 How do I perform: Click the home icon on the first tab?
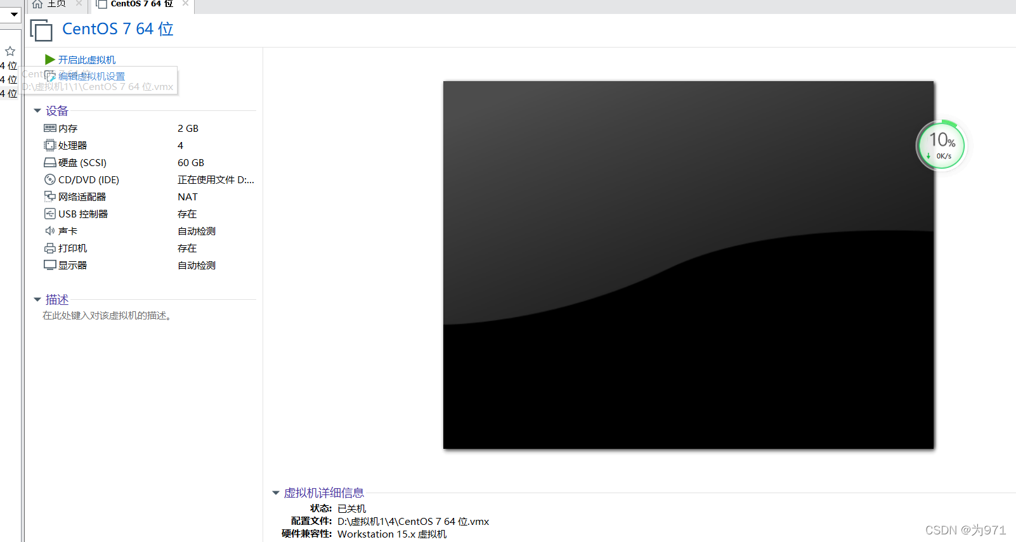[x=37, y=4]
